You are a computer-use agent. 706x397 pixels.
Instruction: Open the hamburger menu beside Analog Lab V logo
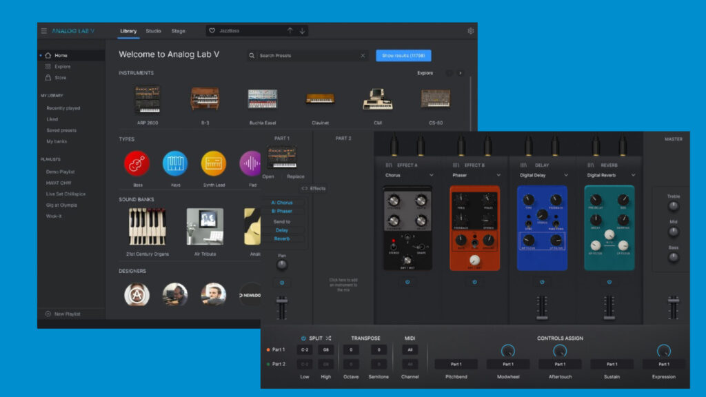44,31
